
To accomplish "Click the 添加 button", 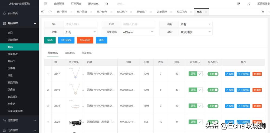I will 102,40.
